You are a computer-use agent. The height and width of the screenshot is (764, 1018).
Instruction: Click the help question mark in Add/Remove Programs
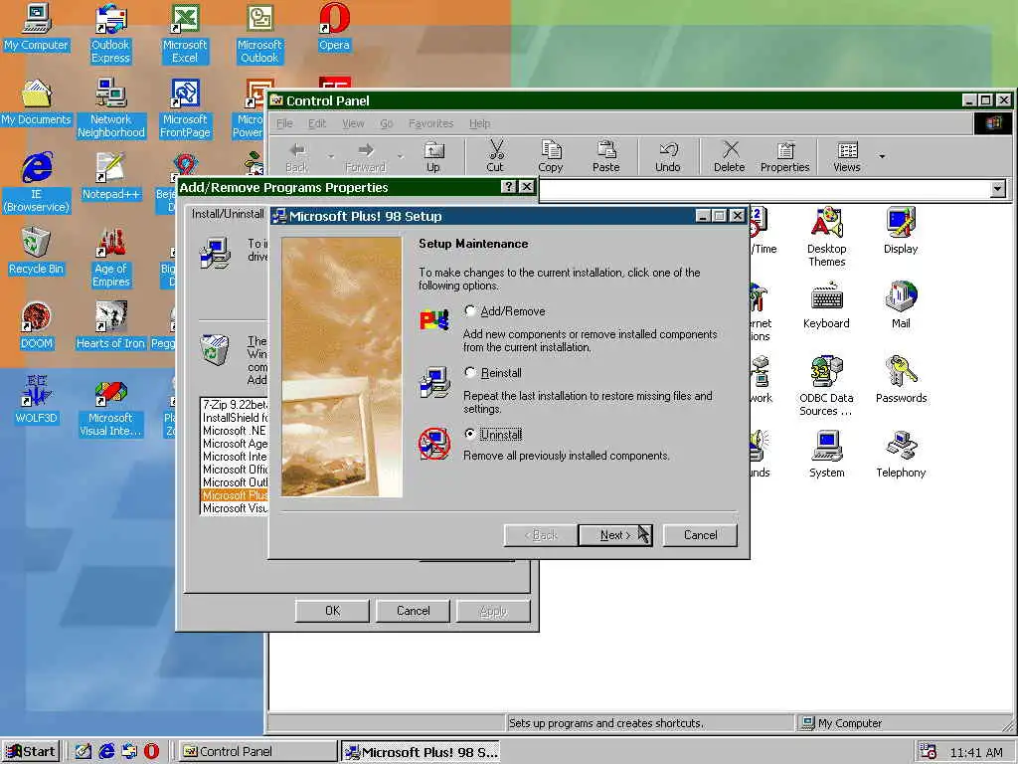coord(509,187)
